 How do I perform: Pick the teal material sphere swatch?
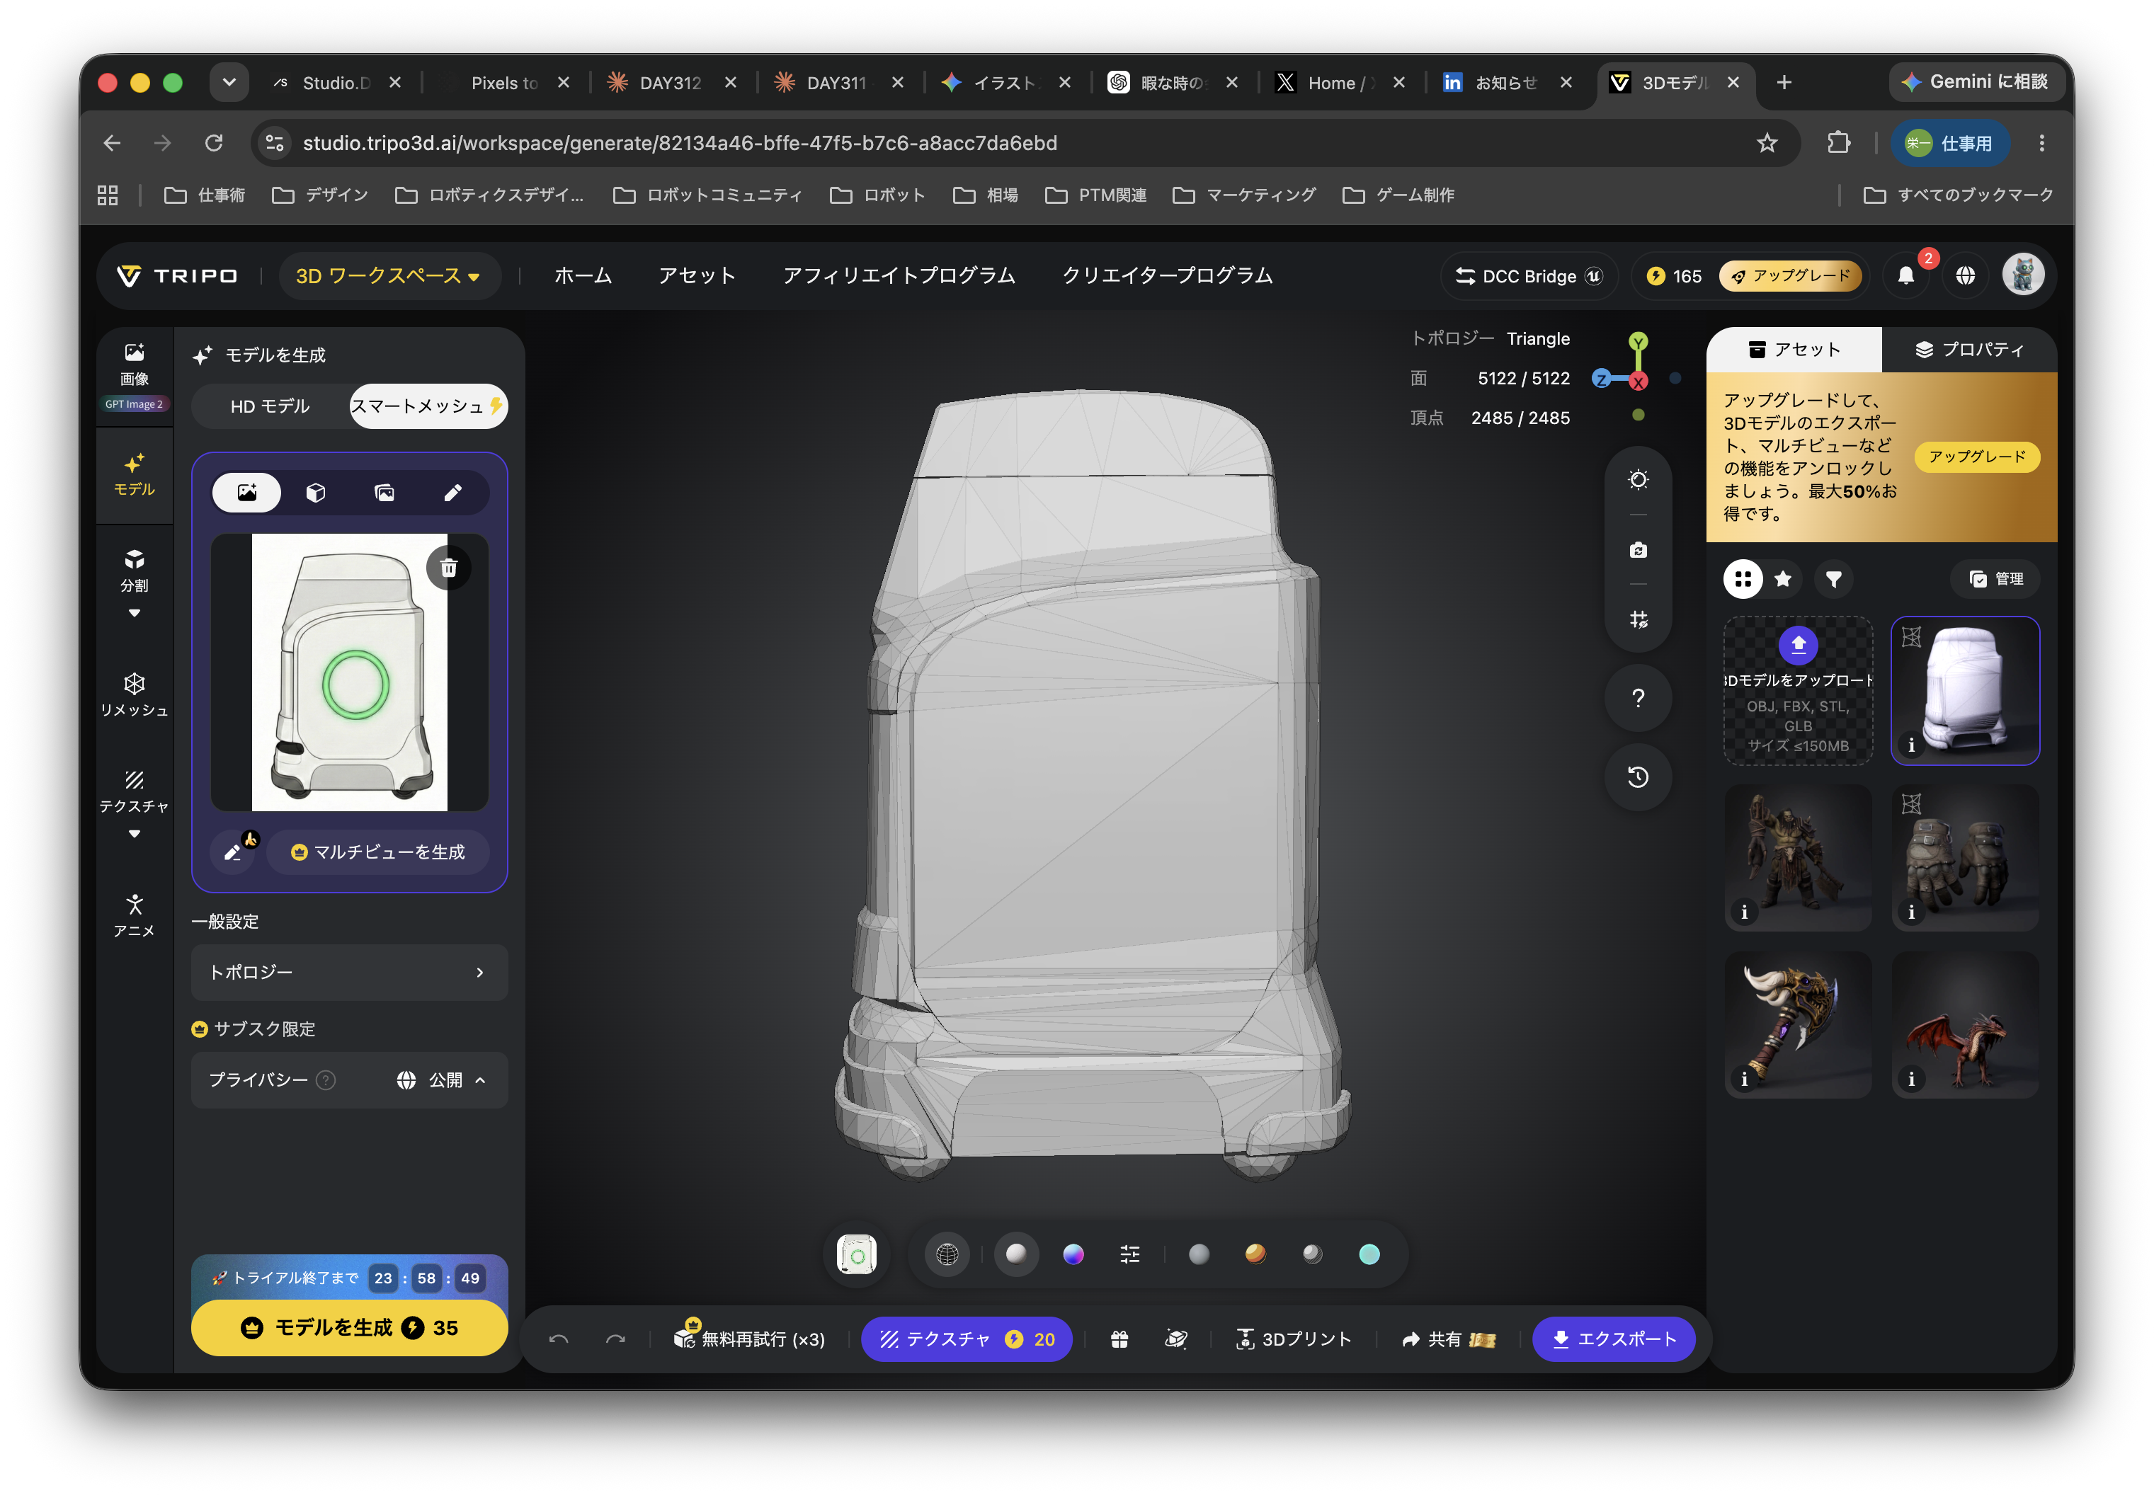coord(1369,1254)
